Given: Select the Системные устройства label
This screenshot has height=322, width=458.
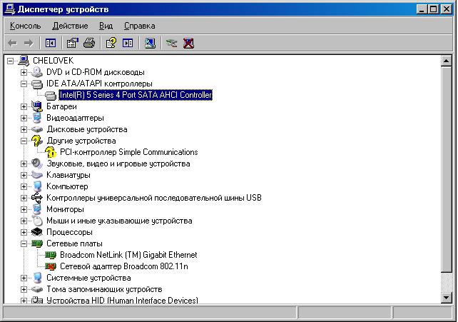Looking at the screenshot, I should [x=88, y=278].
